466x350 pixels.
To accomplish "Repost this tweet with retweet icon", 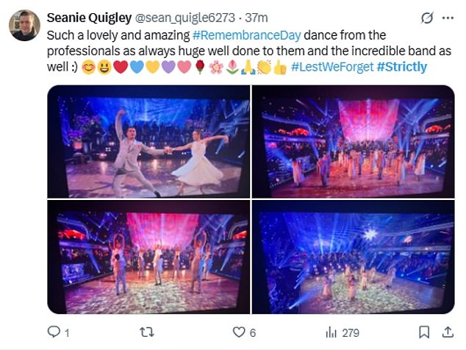I will click(x=147, y=332).
